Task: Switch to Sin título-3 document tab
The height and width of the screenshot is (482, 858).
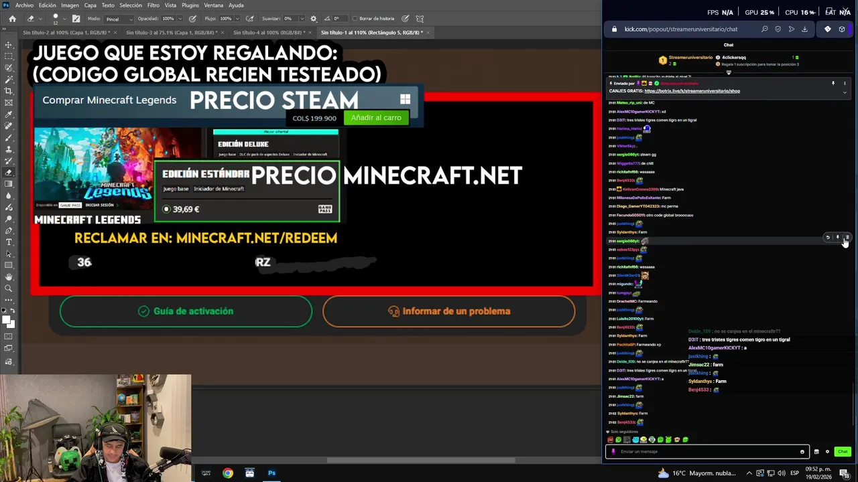Action: (172, 32)
